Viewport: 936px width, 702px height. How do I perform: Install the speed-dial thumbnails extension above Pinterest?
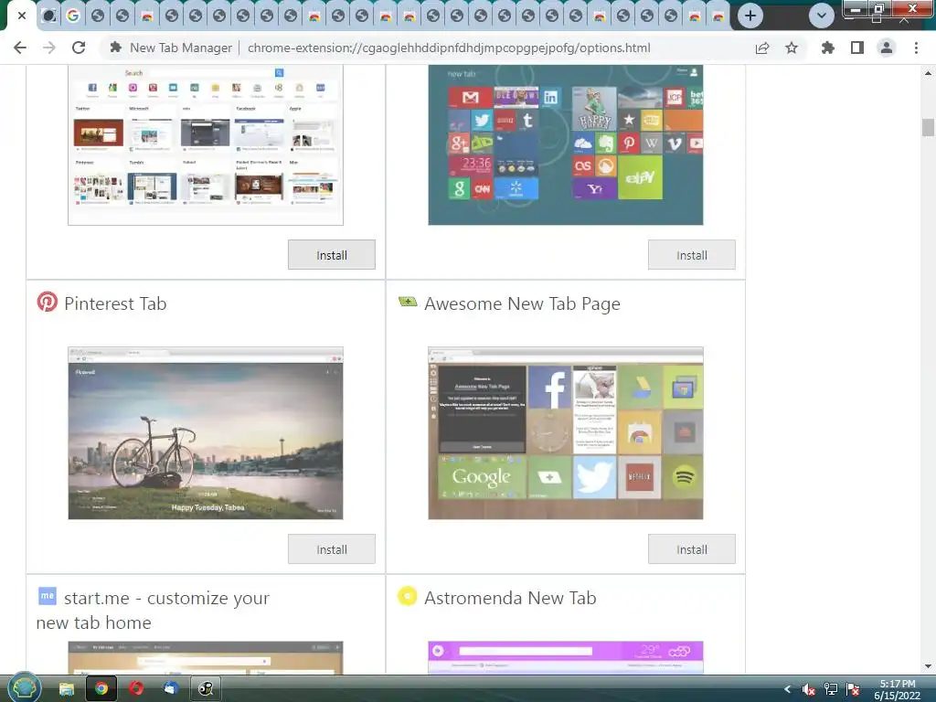click(x=331, y=255)
